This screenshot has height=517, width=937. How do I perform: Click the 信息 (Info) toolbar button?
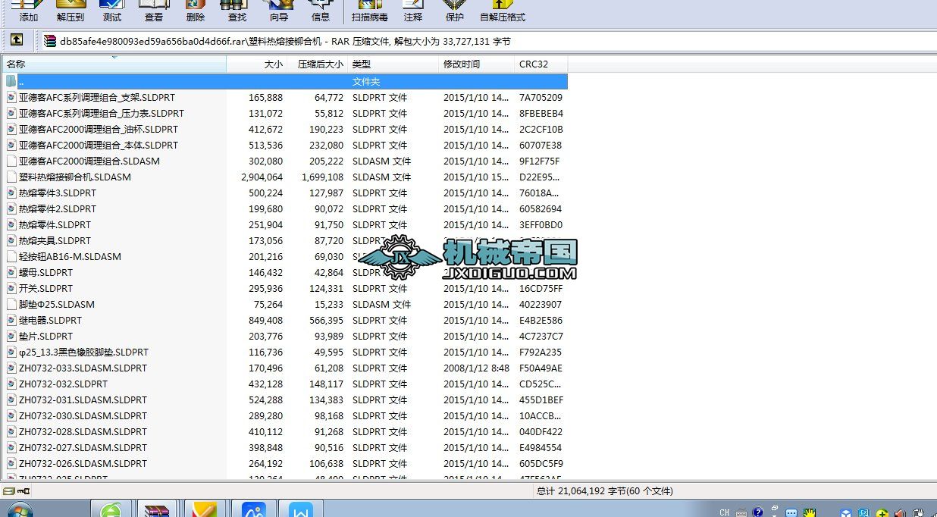click(x=321, y=11)
